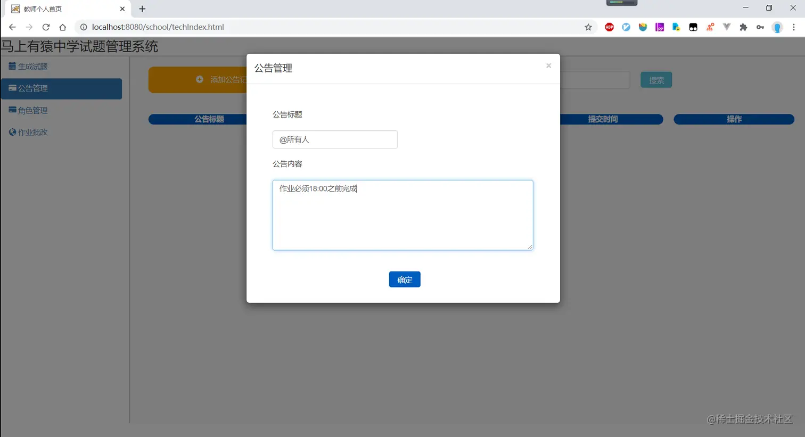805x437 pixels.
Task: Click the Adblock Plus extension icon
Action: point(610,27)
